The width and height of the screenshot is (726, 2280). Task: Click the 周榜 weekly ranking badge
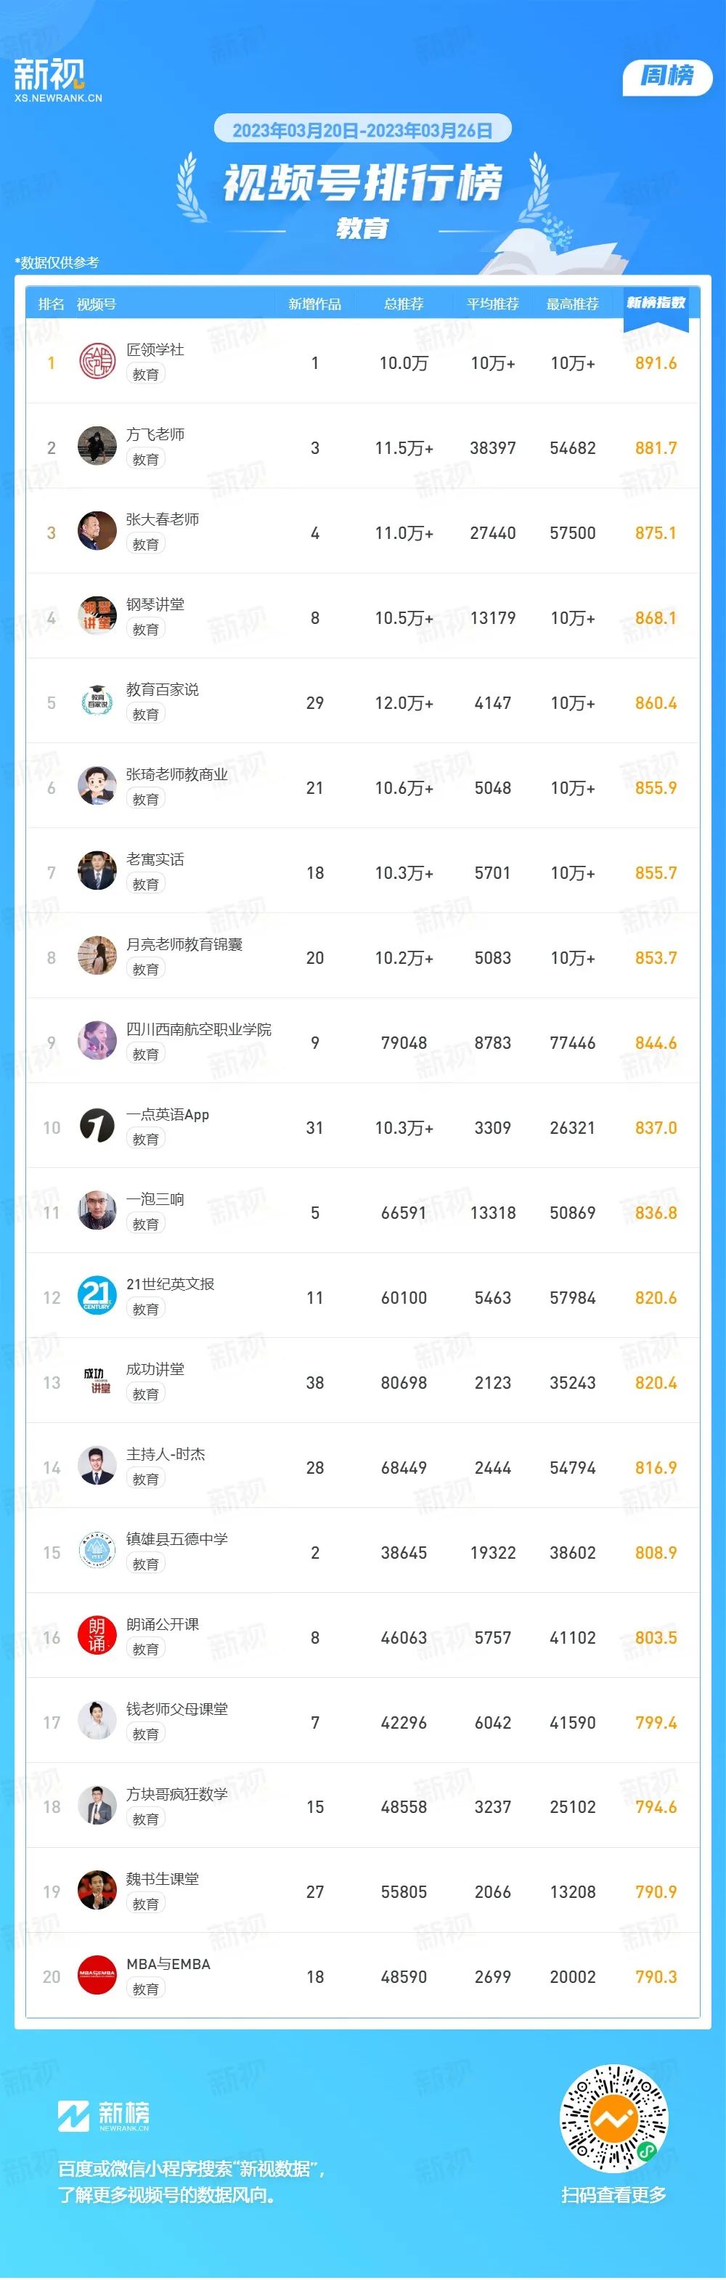pyautogui.click(x=668, y=77)
